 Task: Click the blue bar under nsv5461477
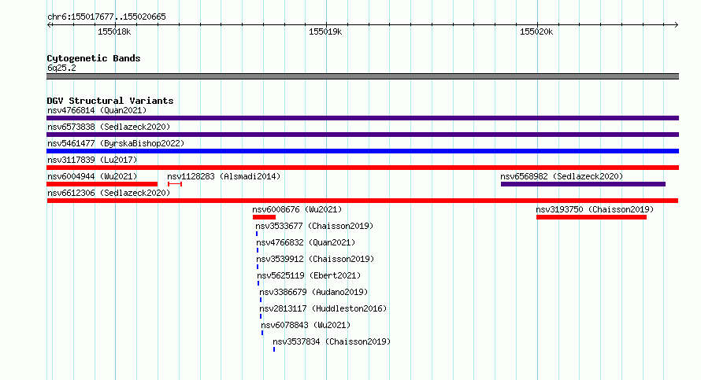[362, 151]
